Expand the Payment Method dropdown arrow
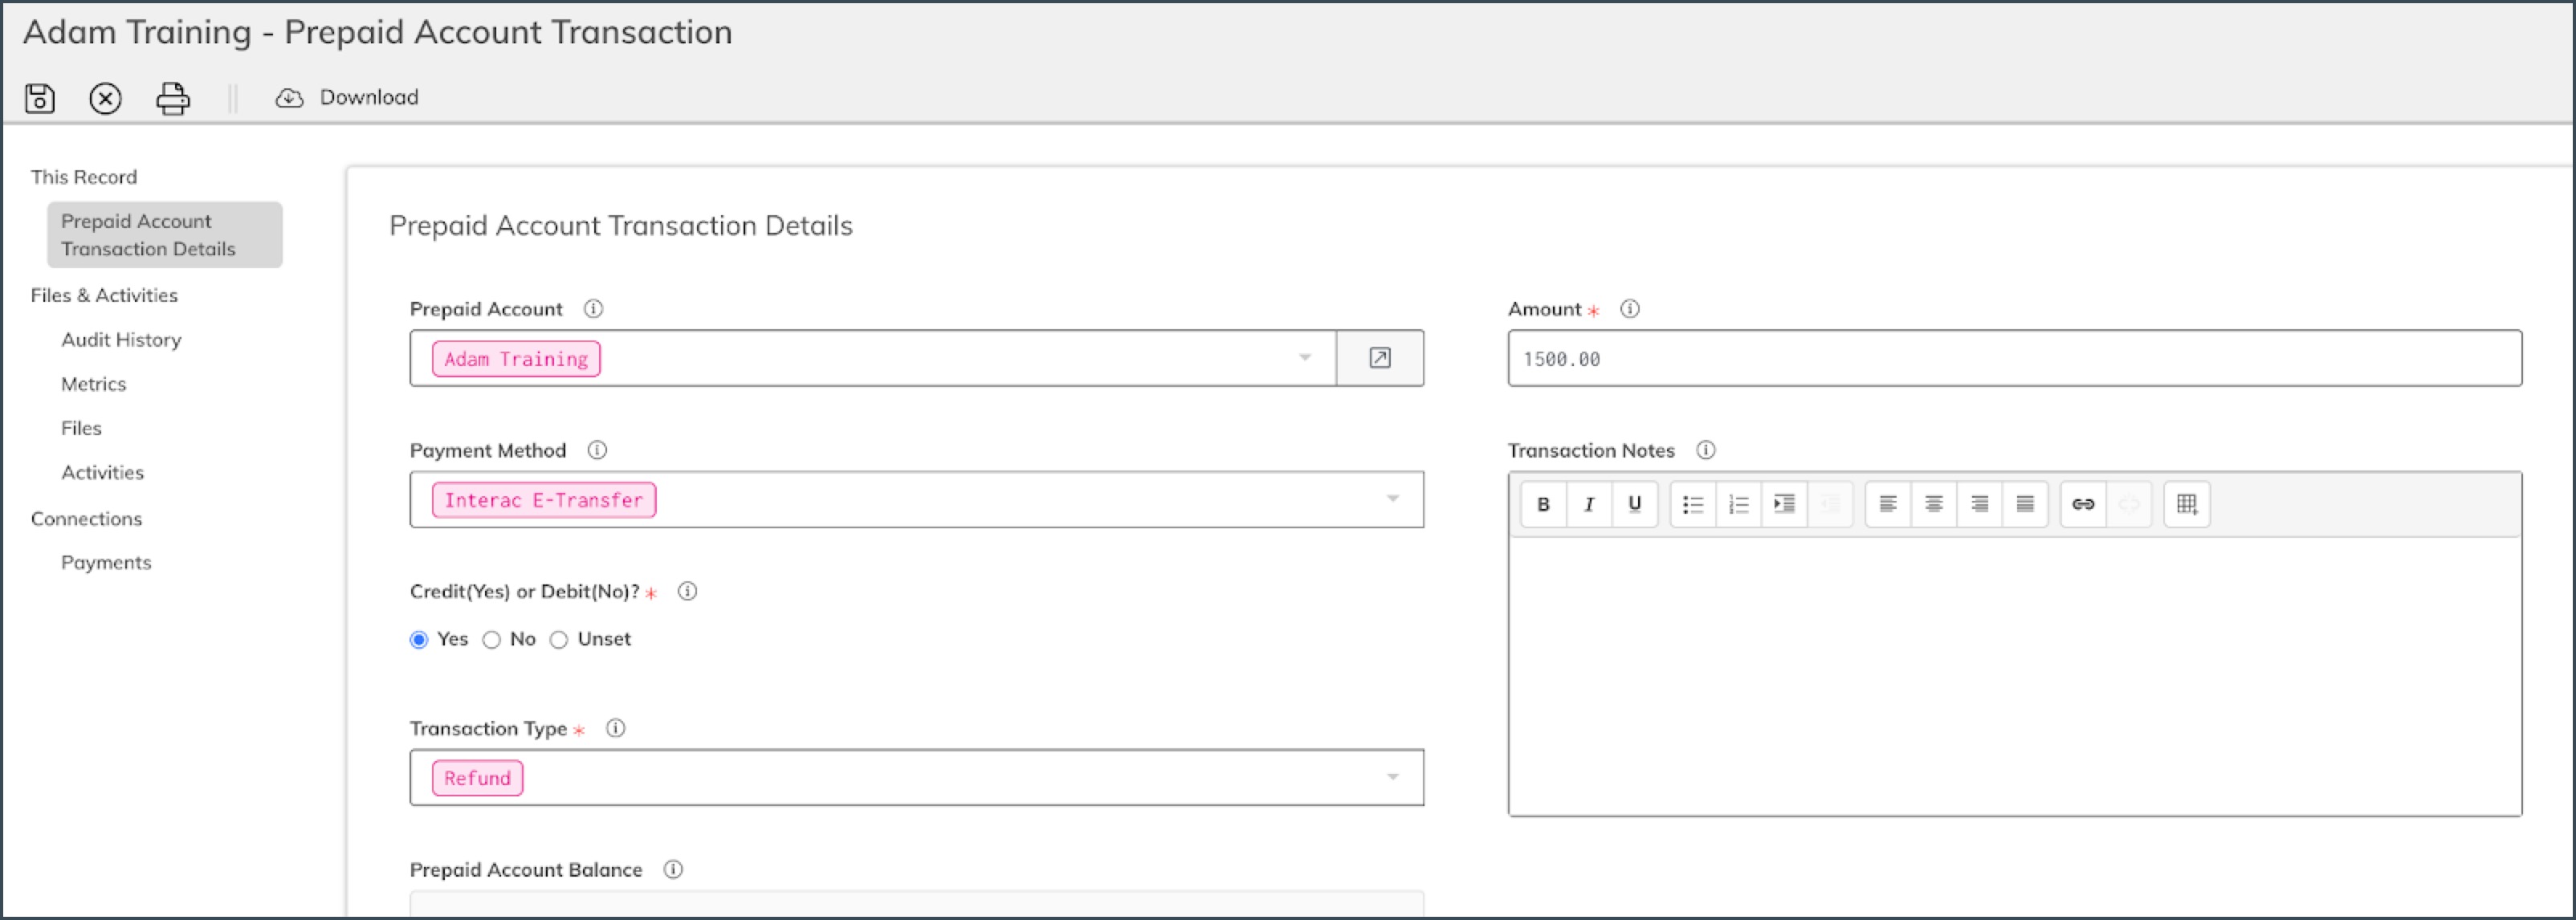This screenshot has height=920, width=2576. [1393, 499]
